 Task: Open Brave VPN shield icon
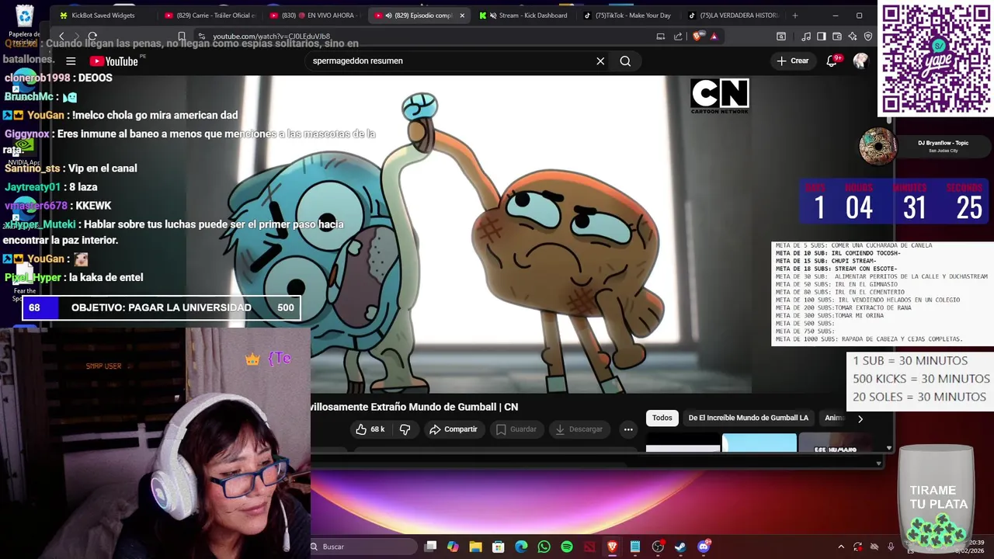point(868,36)
